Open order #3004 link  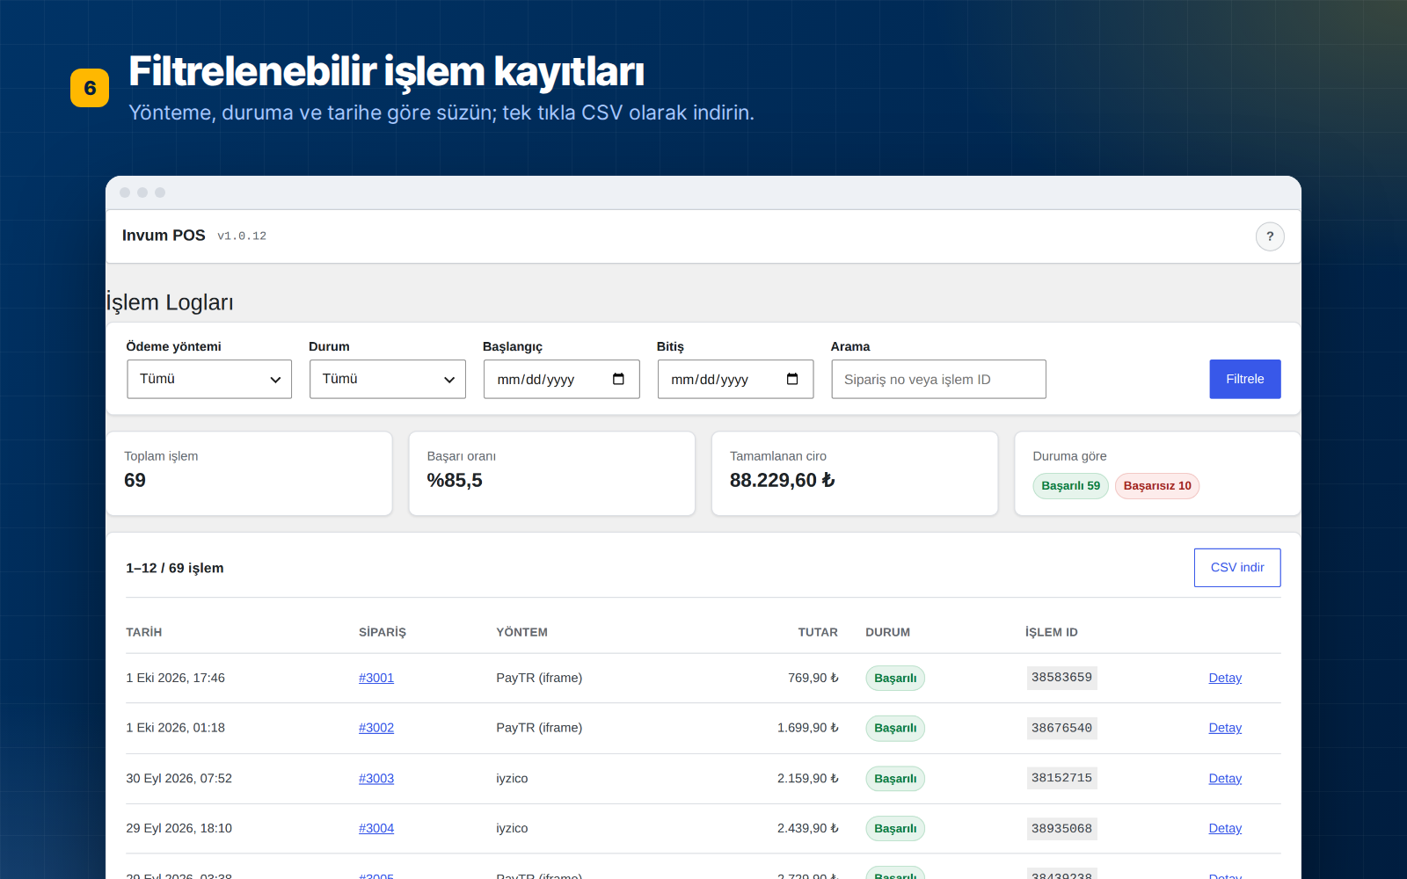click(x=376, y=828)
